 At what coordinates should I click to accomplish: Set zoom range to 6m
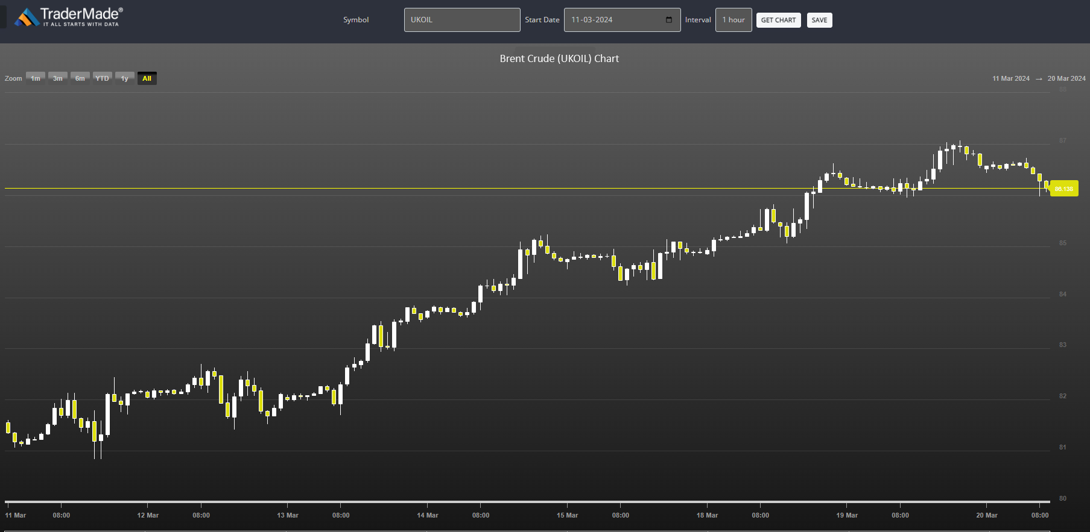[x=80, y=78]
